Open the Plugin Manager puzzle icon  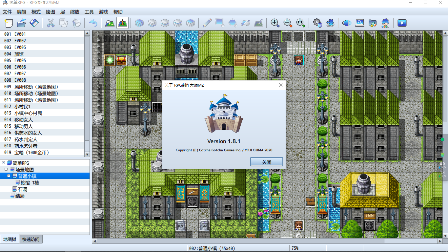coord(330,23)
